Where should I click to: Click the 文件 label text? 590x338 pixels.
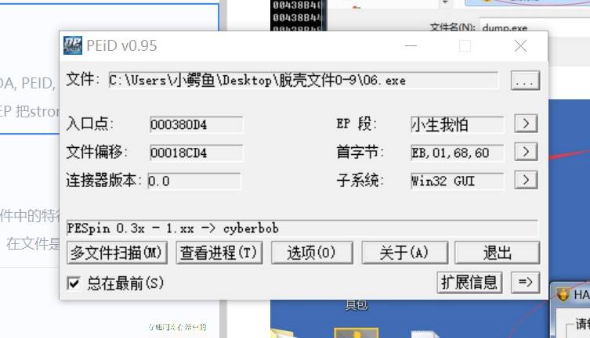(82, 80)
